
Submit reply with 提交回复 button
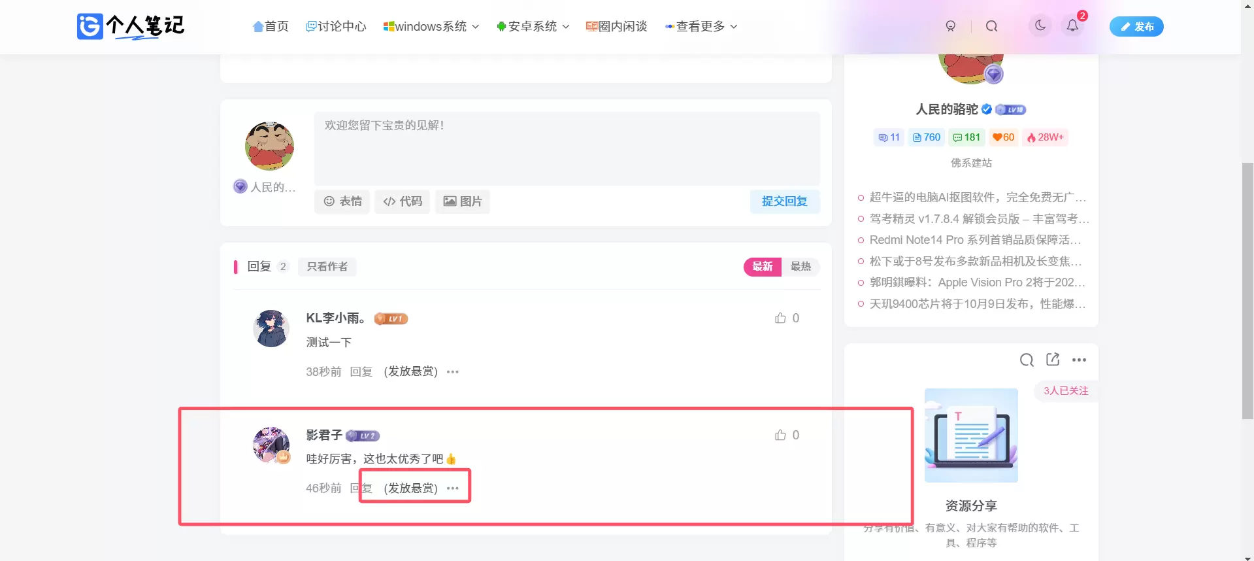(785, 201)
